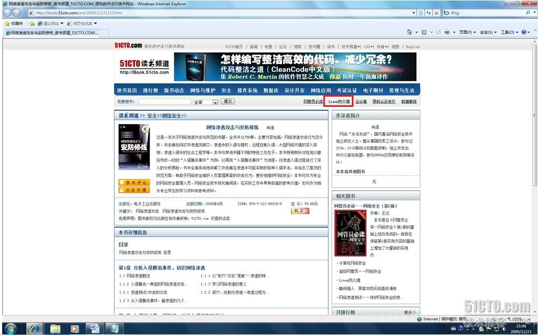Click the browser Forward arrow button
538x335 pixels.
[17, 13]
